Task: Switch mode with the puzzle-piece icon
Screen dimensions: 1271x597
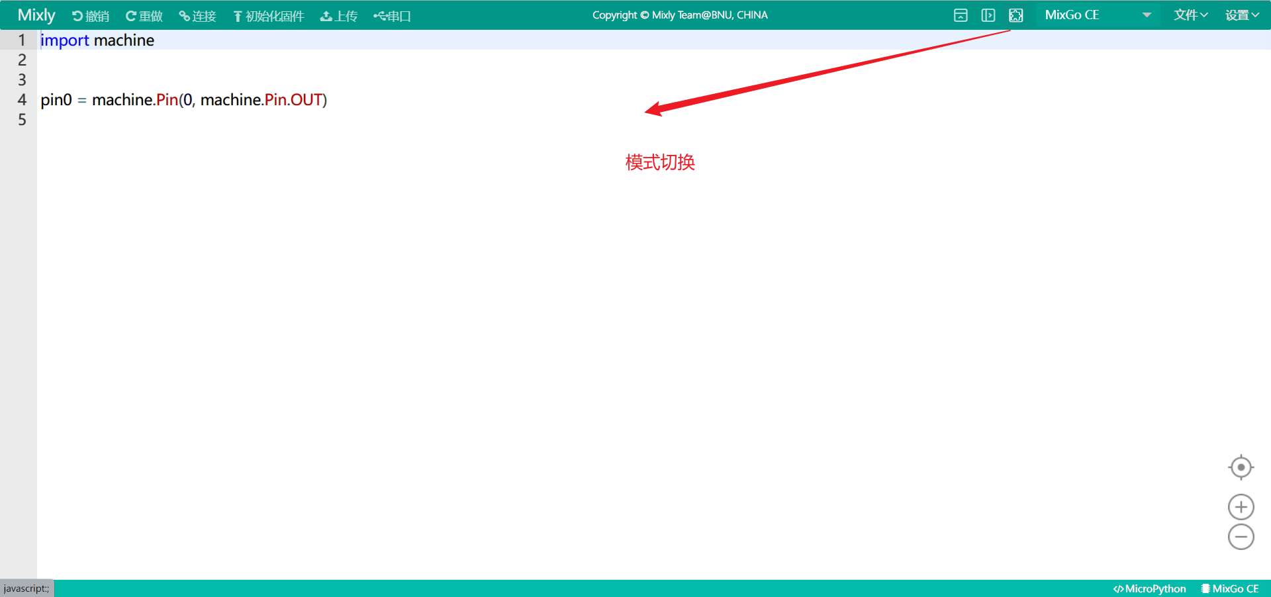Action: pyautogui.click(x=1016, y=15)
